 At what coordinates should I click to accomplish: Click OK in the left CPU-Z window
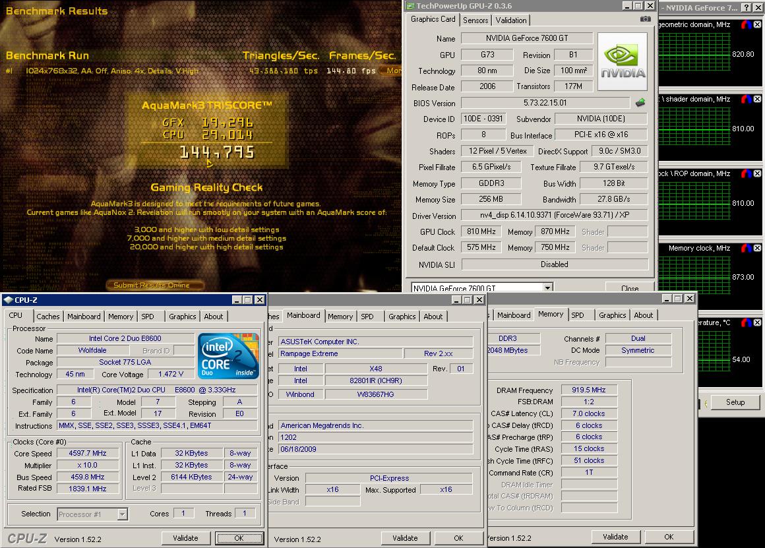click(x=239, y=538)
